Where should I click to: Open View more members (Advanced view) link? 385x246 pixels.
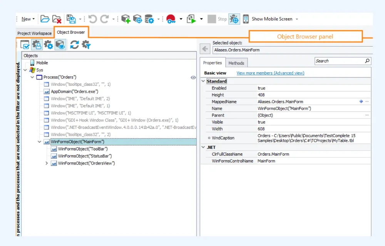pyautogui.click(x=270, y=73)
